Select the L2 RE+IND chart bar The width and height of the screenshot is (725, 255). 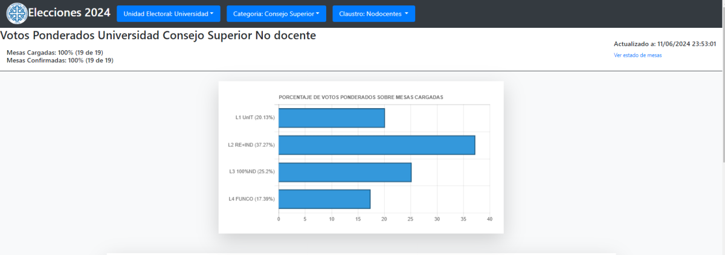coord(376,145)
